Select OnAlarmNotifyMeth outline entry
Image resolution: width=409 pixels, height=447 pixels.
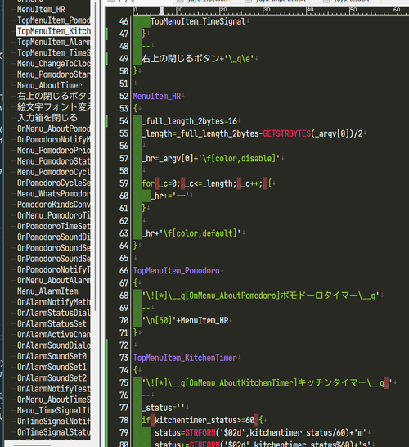pyautogui.click(x=53, y=302)
